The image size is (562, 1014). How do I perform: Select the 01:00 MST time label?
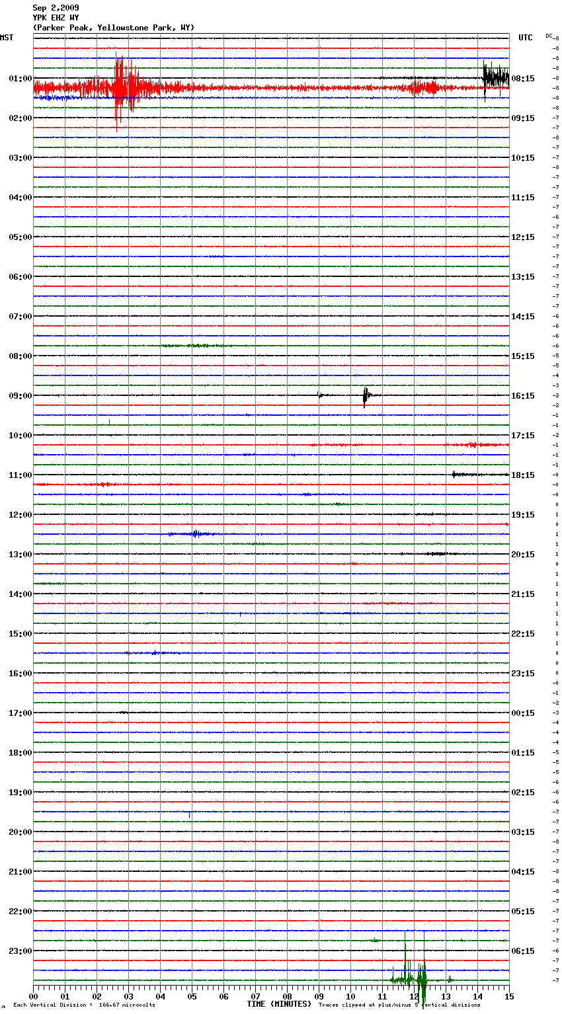20,79
